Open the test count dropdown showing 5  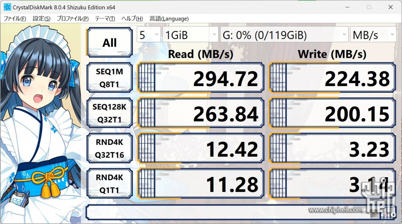point(148,34)
